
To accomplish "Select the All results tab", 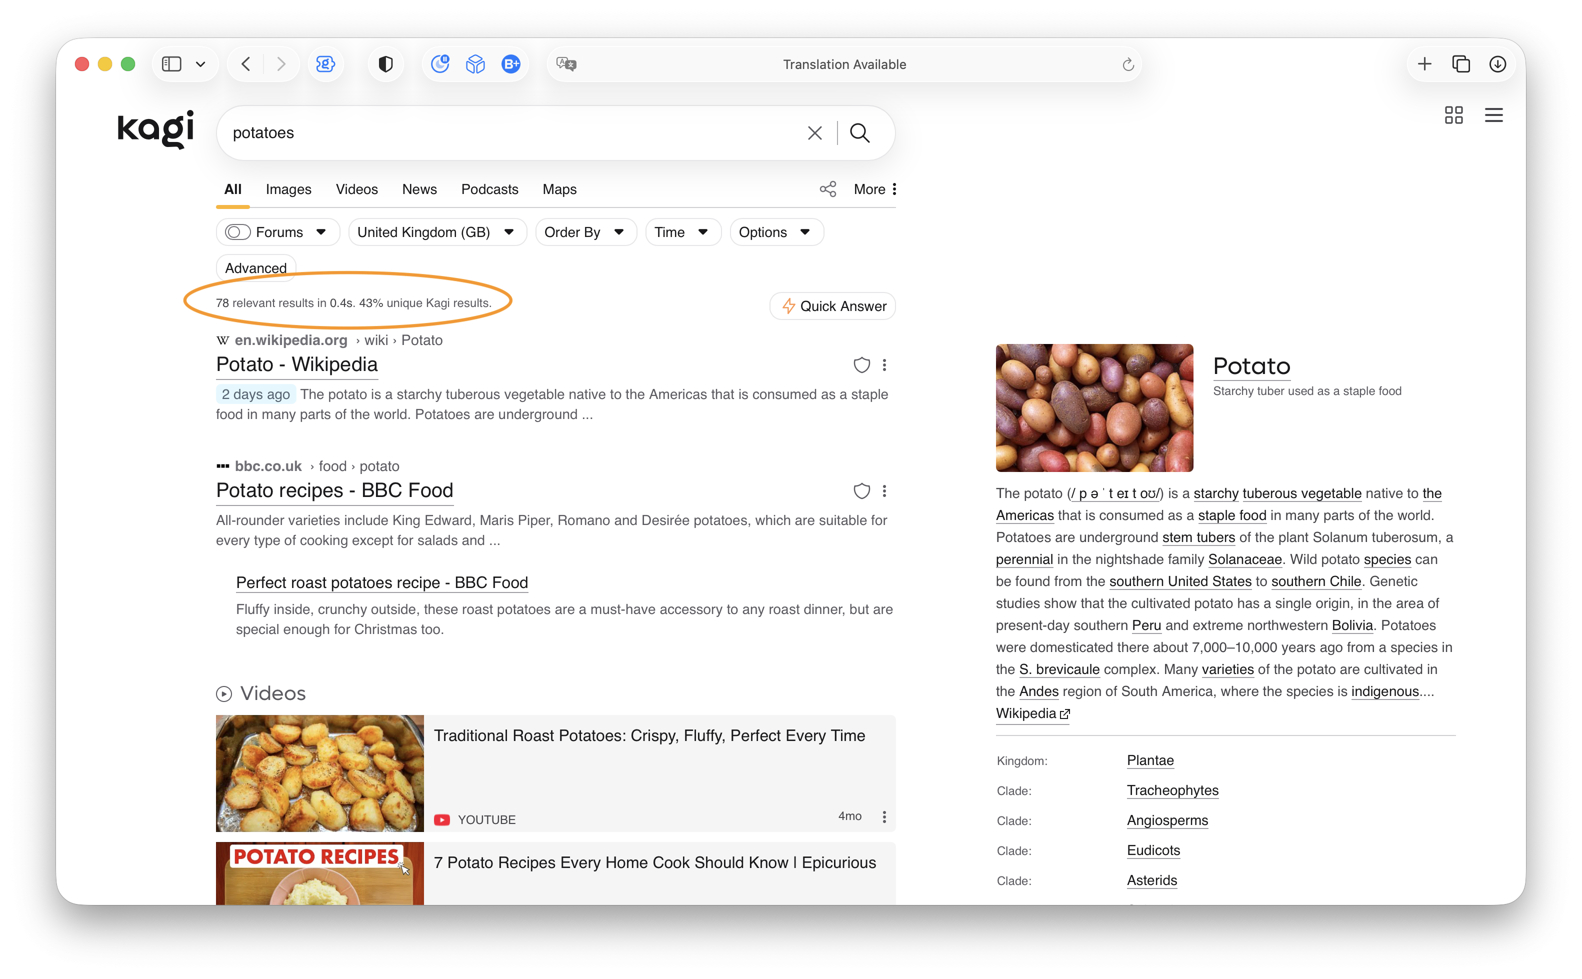I will (x=233, y=189).
